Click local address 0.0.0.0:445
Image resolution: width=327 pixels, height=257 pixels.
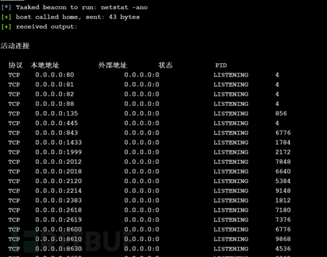57,123
